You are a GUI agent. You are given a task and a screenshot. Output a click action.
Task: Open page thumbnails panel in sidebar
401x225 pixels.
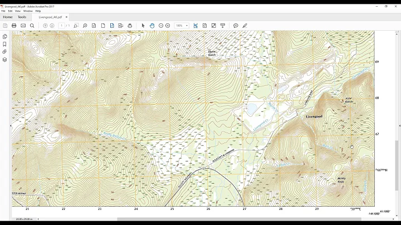pos(4,37)
